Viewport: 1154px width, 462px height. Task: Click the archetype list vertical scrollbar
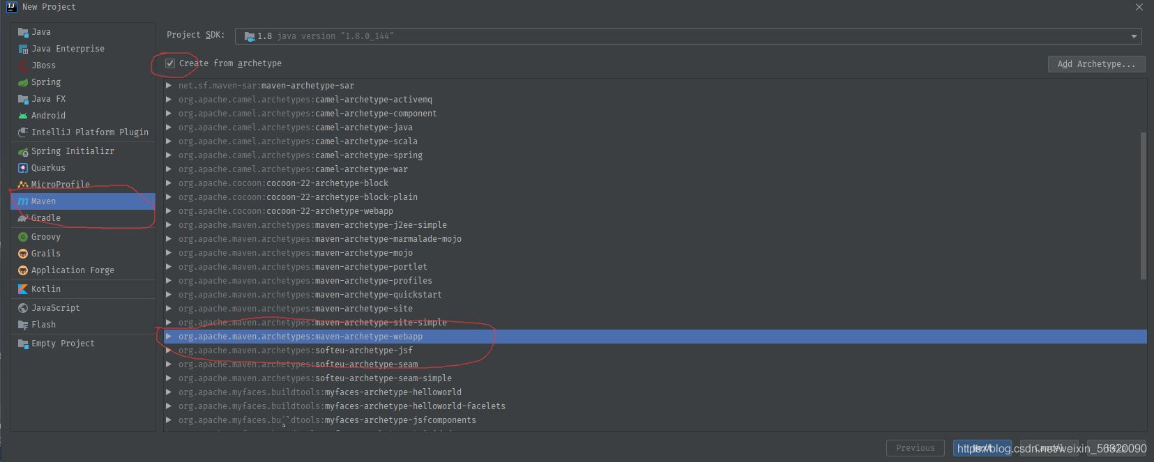coord(1143,206)
